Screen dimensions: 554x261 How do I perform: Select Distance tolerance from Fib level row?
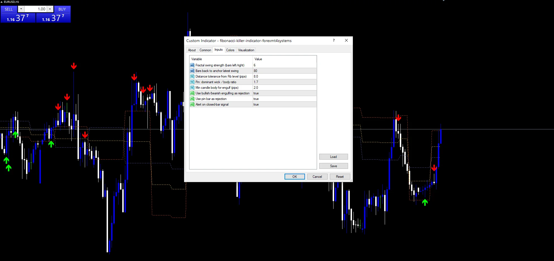(221, 76)
